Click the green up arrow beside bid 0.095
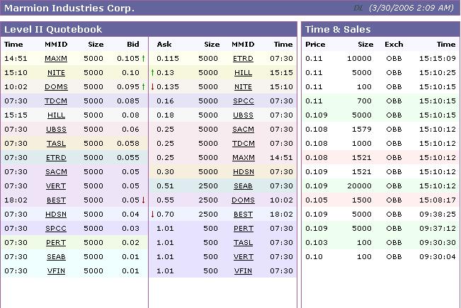Viewport: 461px width, 308px height. pos(144,86)
